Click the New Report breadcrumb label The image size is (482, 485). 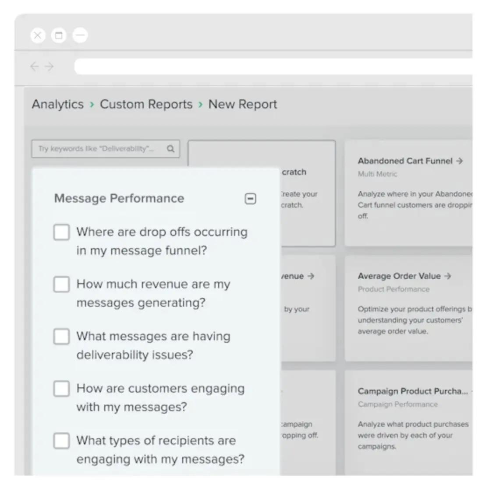[242, 104]
